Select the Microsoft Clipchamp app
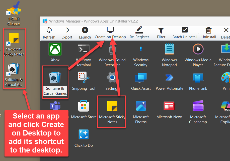 point(198,112)
